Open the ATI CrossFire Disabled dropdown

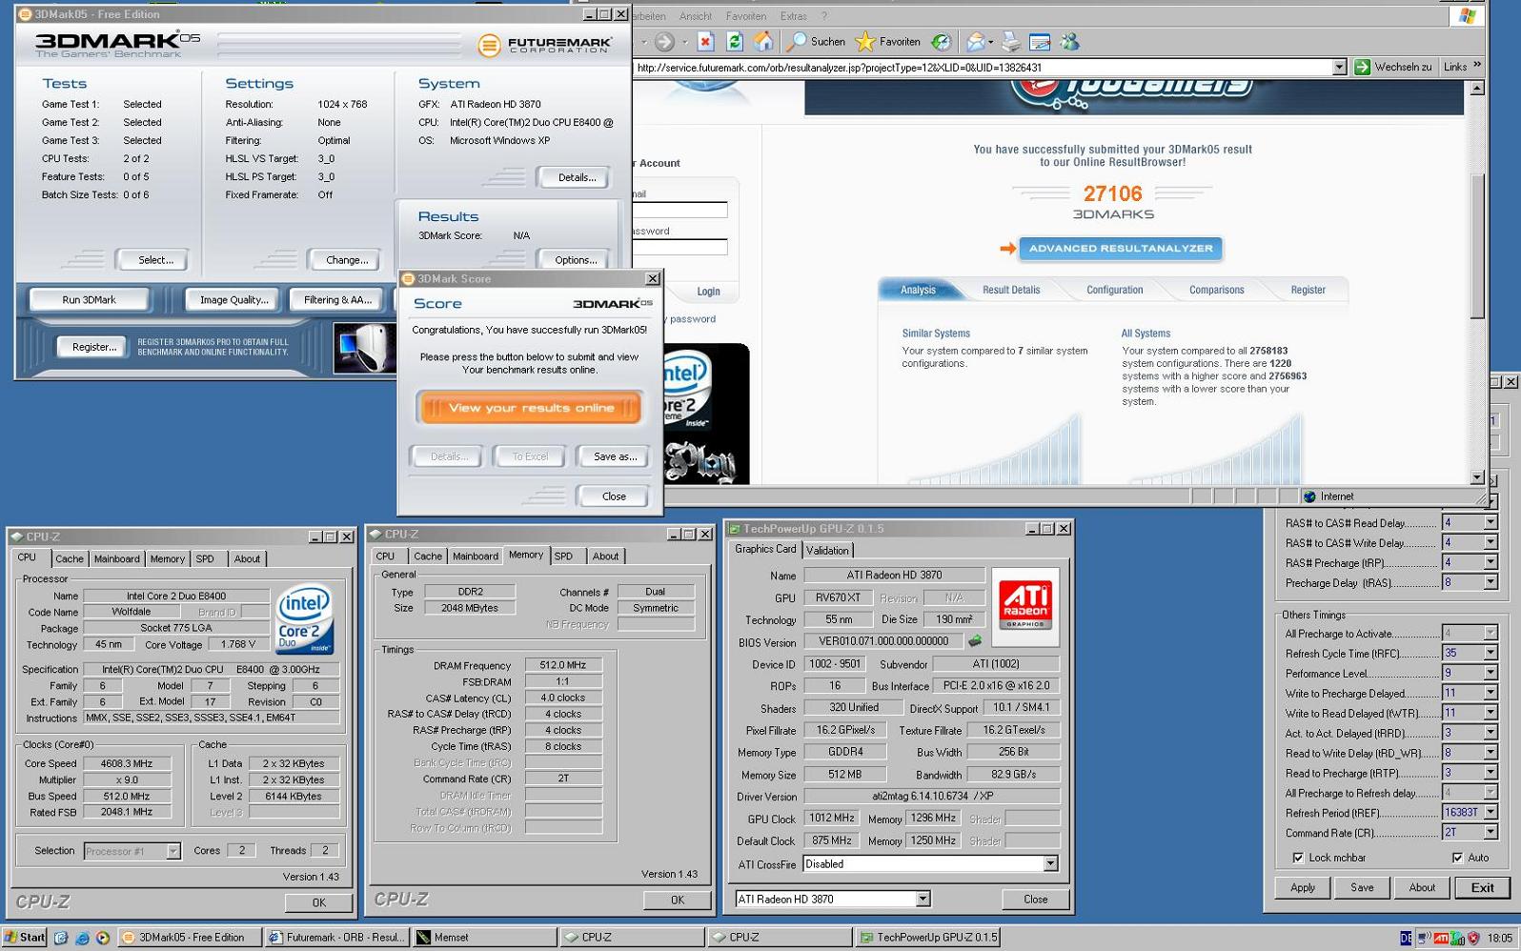click(x=1050, y=863)
